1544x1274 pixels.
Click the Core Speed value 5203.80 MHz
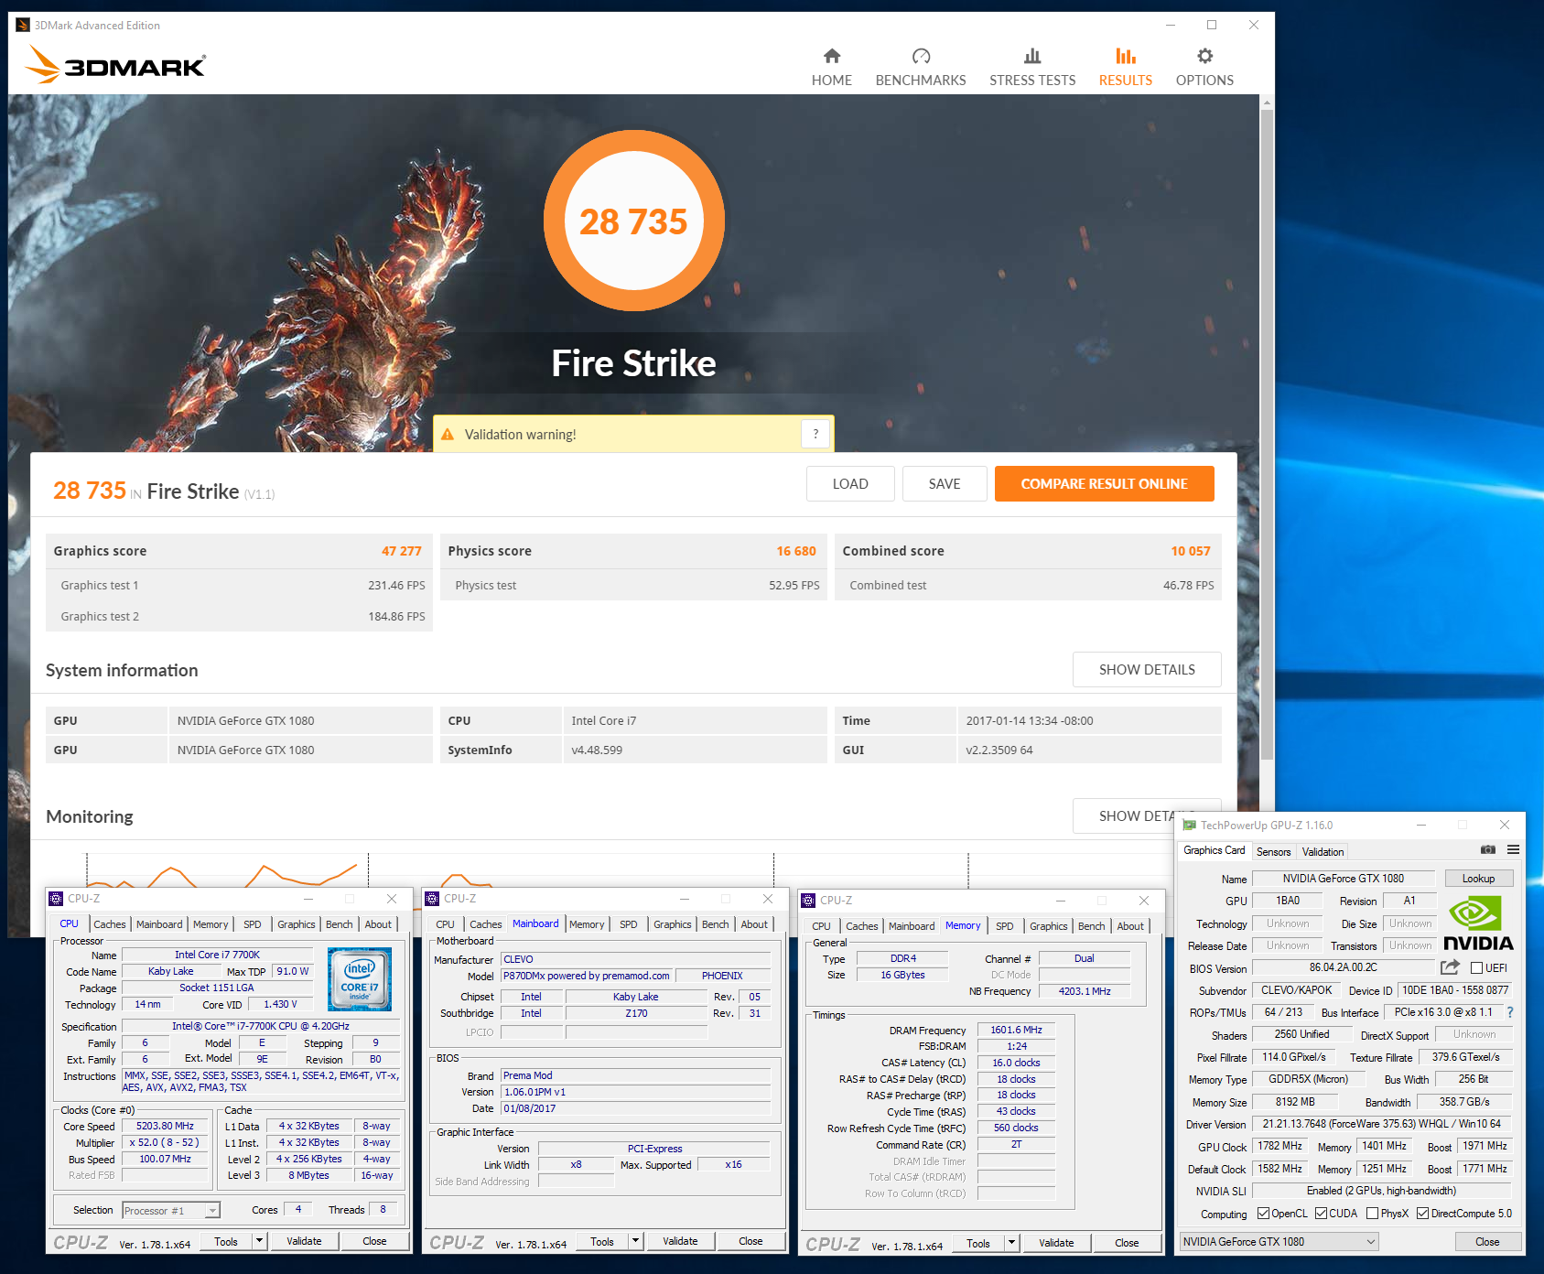click(165, 1126)
